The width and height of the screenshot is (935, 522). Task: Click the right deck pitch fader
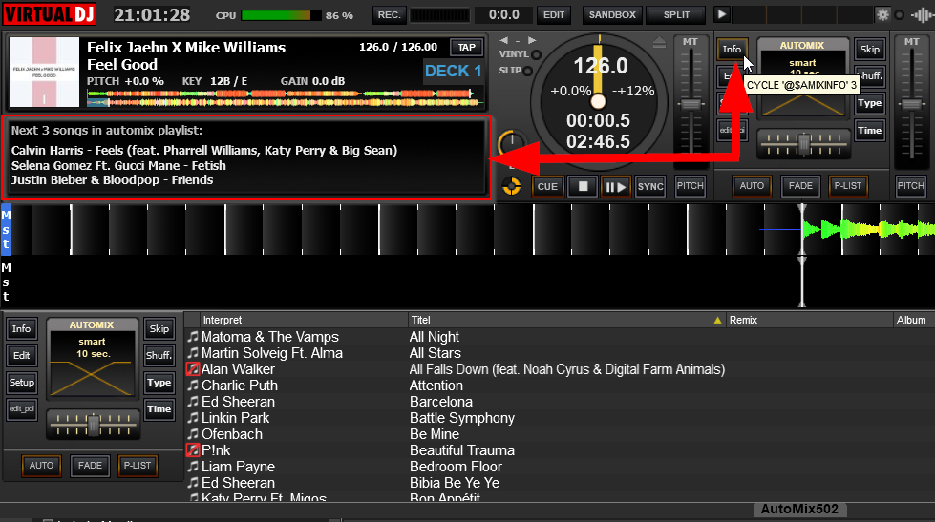(x=912, y=104)
